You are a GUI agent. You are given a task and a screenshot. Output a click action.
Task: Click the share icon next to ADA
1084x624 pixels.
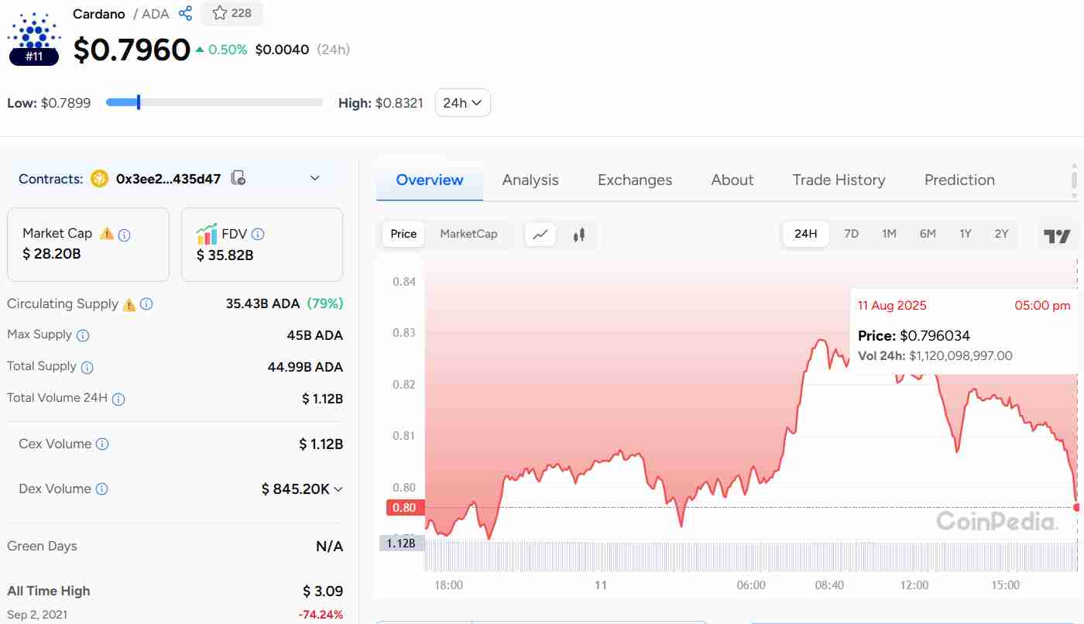coord(185,13)
